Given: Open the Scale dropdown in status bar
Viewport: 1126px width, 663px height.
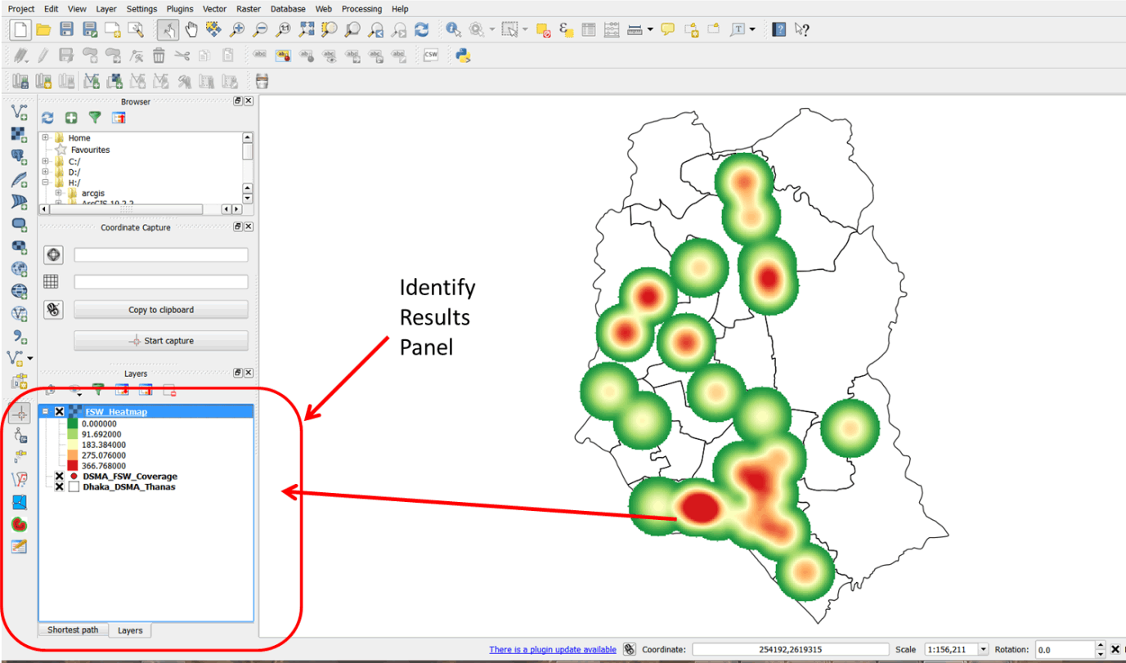Looking at the screenshot, I should pos(982,649).
